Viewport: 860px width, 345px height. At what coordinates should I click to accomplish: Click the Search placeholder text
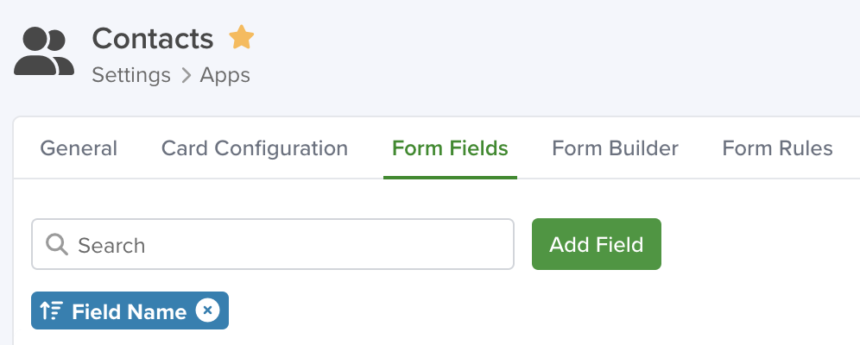tap(111, 245)
